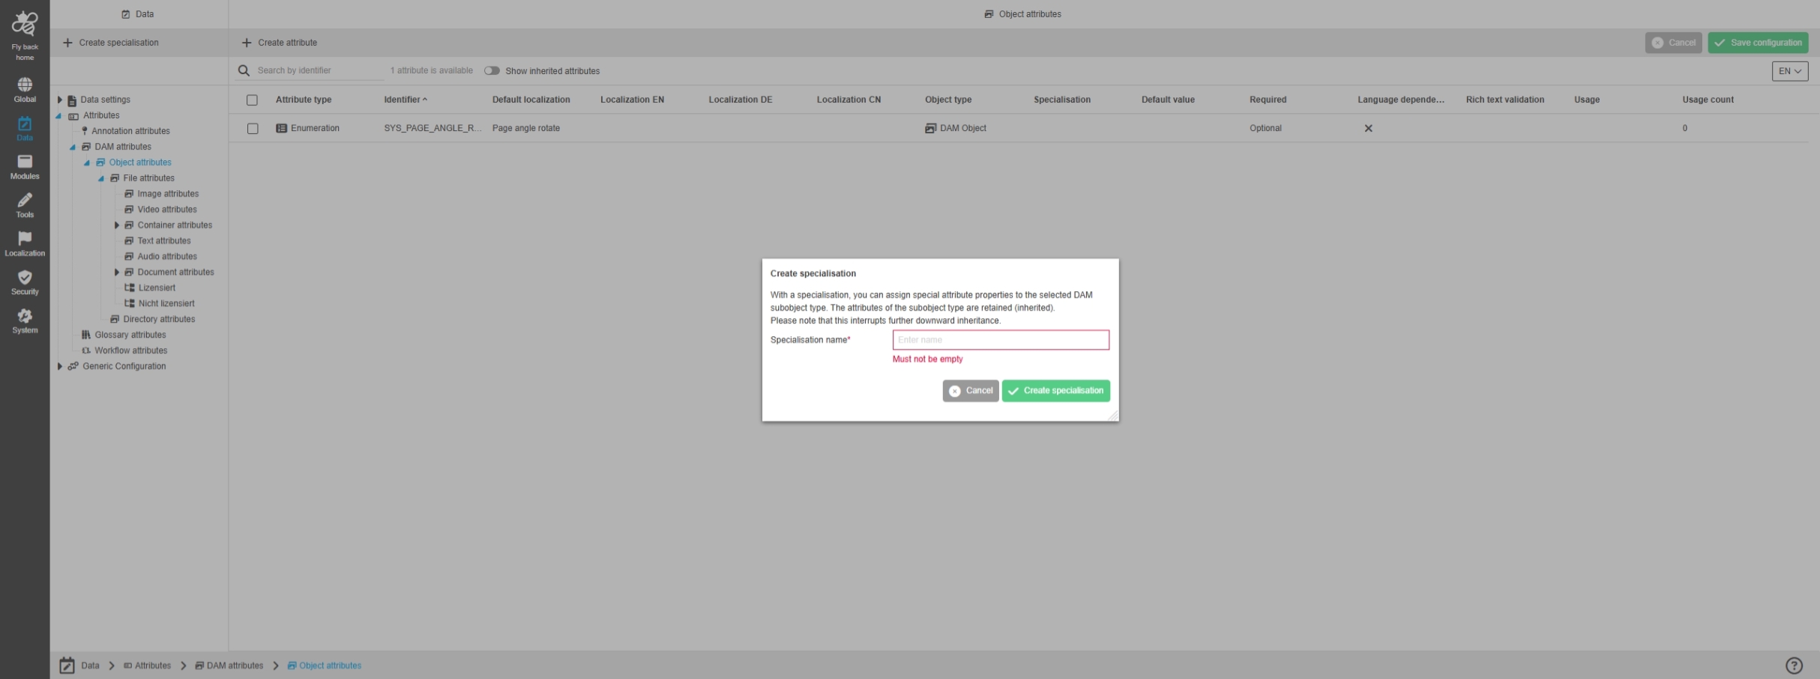Sort by Identifier column header
The width and height of the screenshot is (1820, 679).
click(x=406, y=100)
